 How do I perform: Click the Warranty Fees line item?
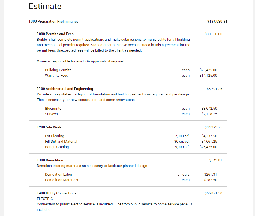coord(56,76)
